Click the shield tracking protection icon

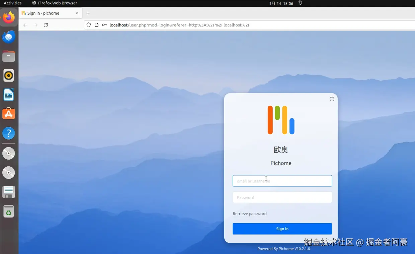coord(89,25)
